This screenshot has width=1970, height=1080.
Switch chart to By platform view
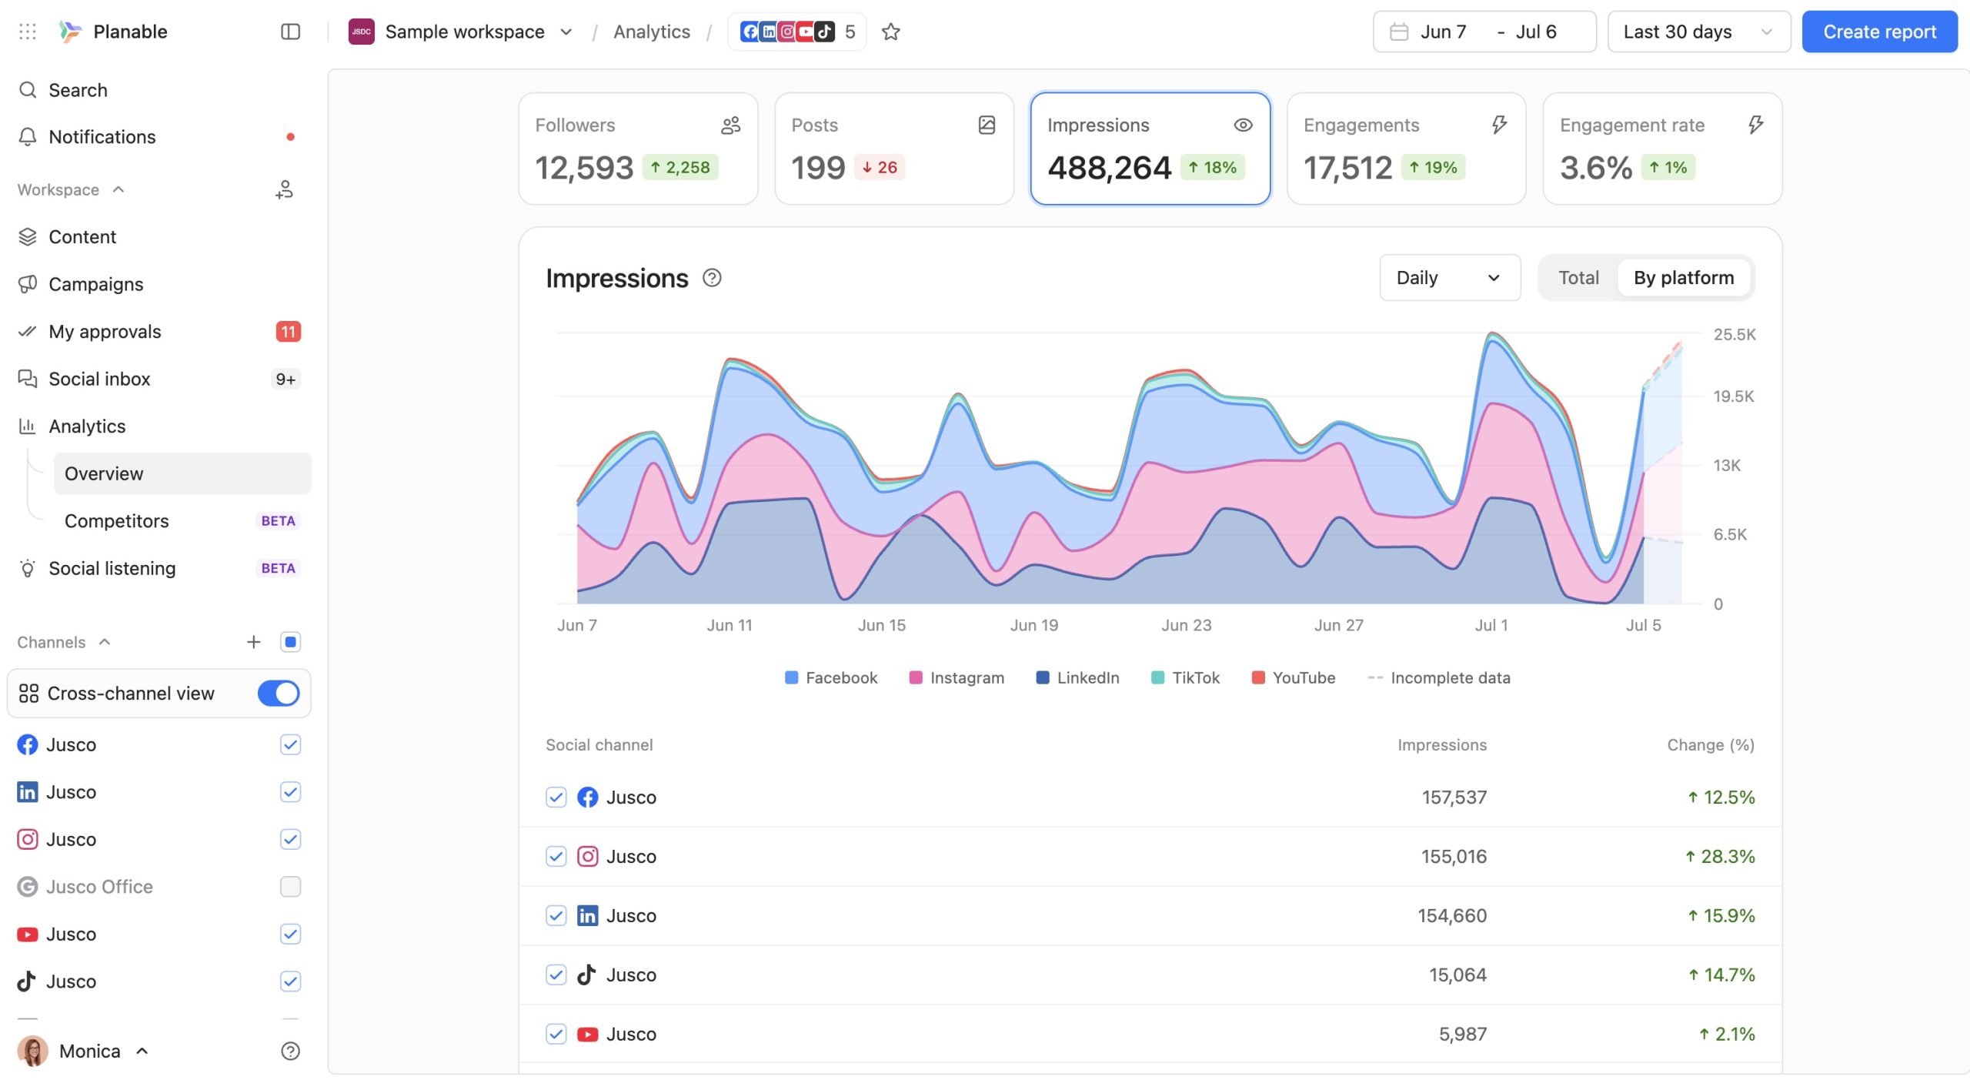tap(1684, 278)
